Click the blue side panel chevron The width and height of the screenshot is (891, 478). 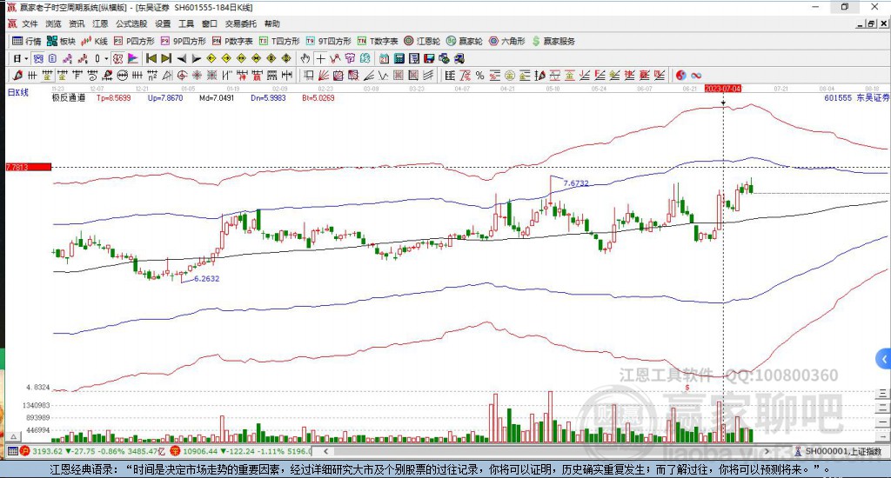pyautogui.click(x=883, y=359)
